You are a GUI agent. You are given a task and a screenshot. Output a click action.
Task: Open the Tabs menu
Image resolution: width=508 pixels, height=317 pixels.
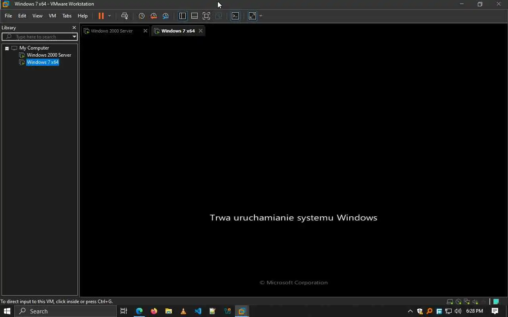(x=67, y=16)
